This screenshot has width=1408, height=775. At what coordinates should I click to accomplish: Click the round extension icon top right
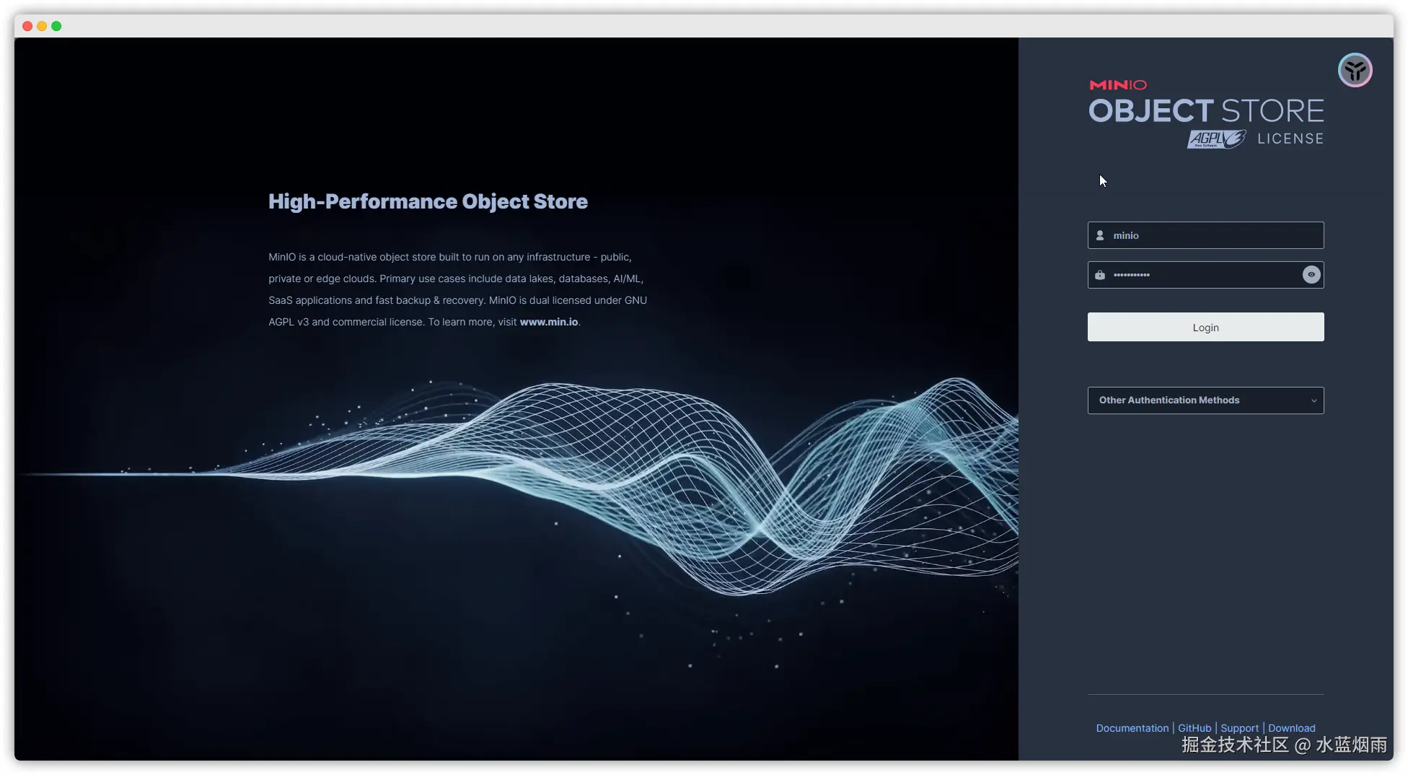pyautogui.click(x=1355, y=71)
